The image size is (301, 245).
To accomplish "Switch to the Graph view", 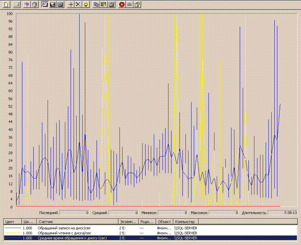I will coord(45,4).
